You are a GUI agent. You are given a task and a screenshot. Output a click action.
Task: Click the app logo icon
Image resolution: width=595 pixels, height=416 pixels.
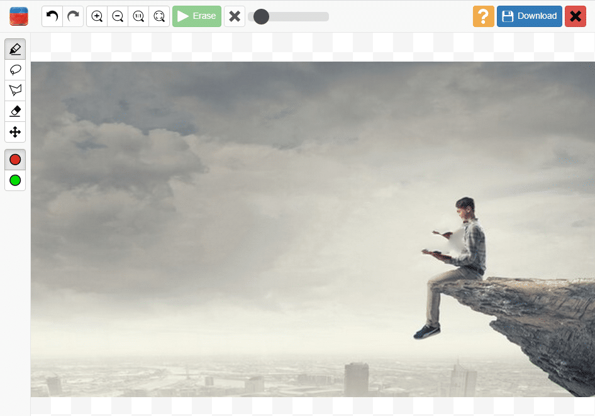18,16
